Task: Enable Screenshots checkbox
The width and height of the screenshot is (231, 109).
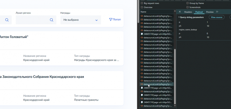Action: click(x=188, y=7)
